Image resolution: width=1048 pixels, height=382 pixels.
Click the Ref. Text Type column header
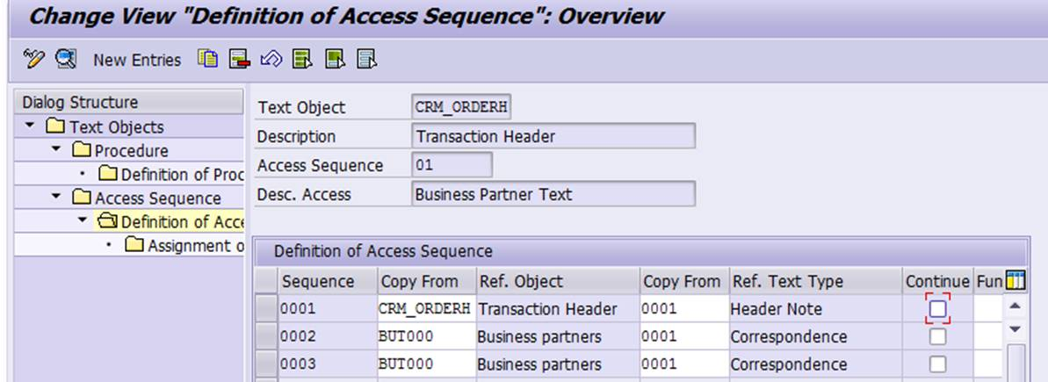pos(817,281)
